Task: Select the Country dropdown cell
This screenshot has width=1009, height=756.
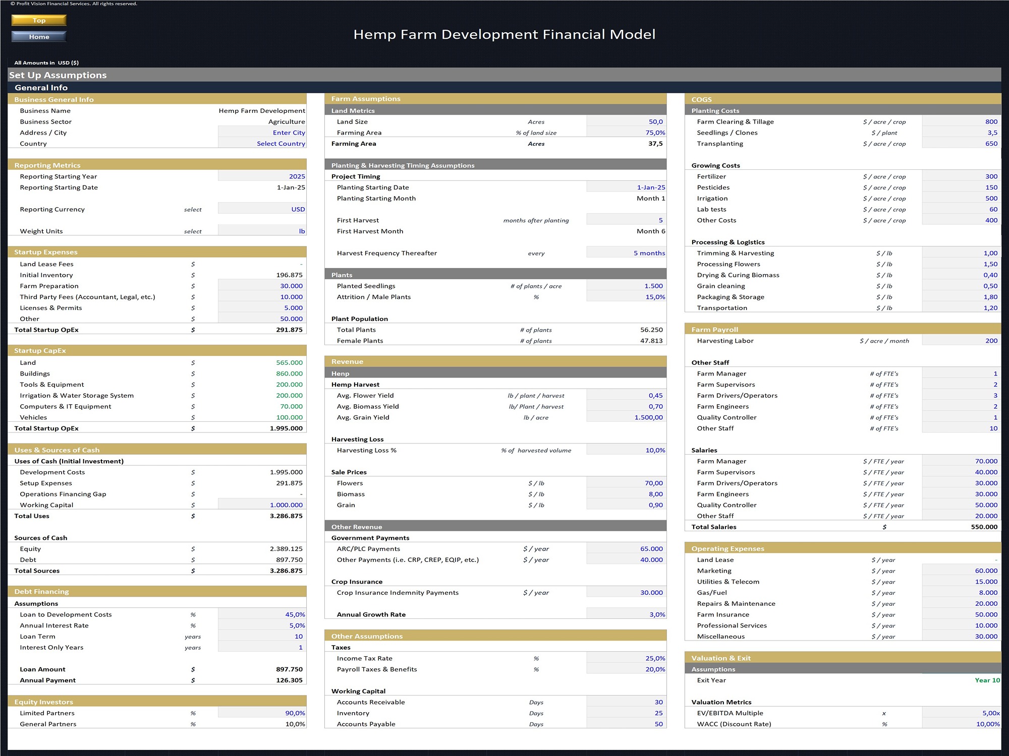Action: (x=262, y=144)
